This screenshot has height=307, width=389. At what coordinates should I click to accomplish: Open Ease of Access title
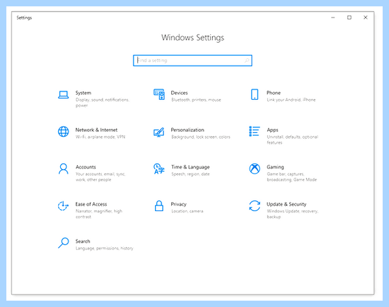[91, 204]
